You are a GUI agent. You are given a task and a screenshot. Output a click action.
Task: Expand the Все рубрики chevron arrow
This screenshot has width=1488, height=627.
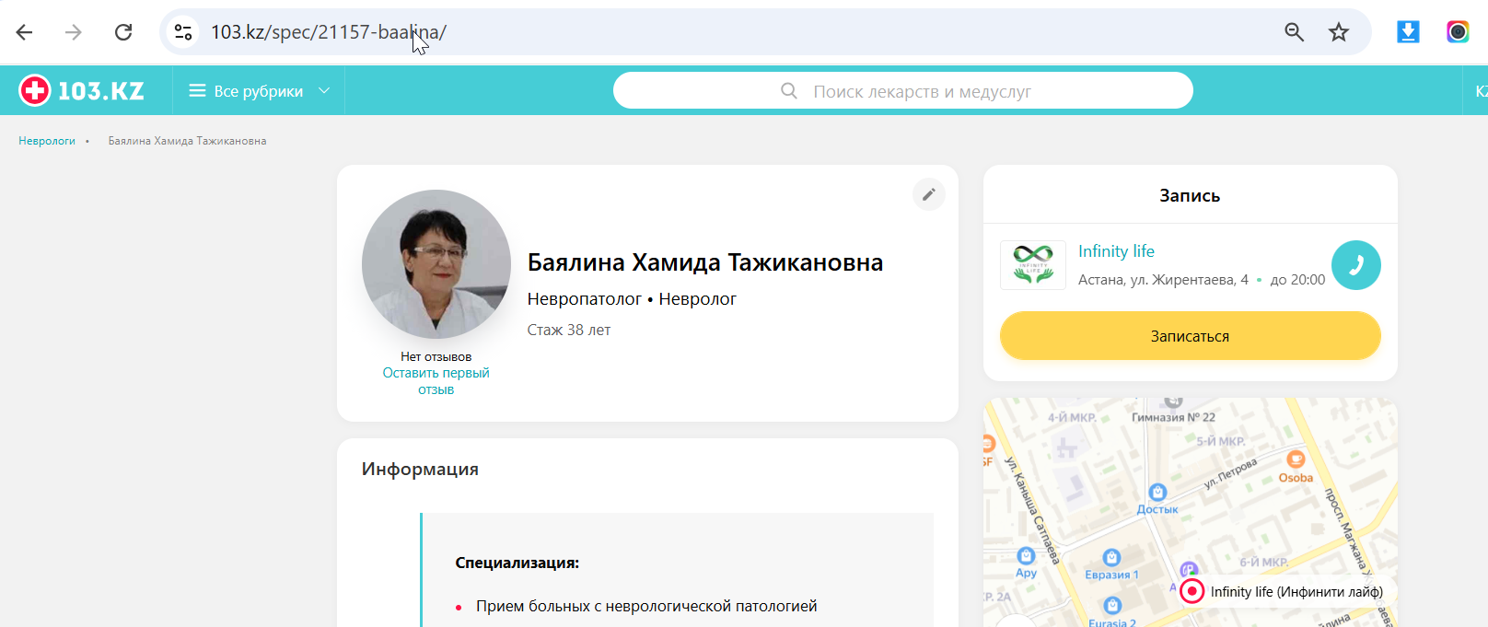click(324, 90)
